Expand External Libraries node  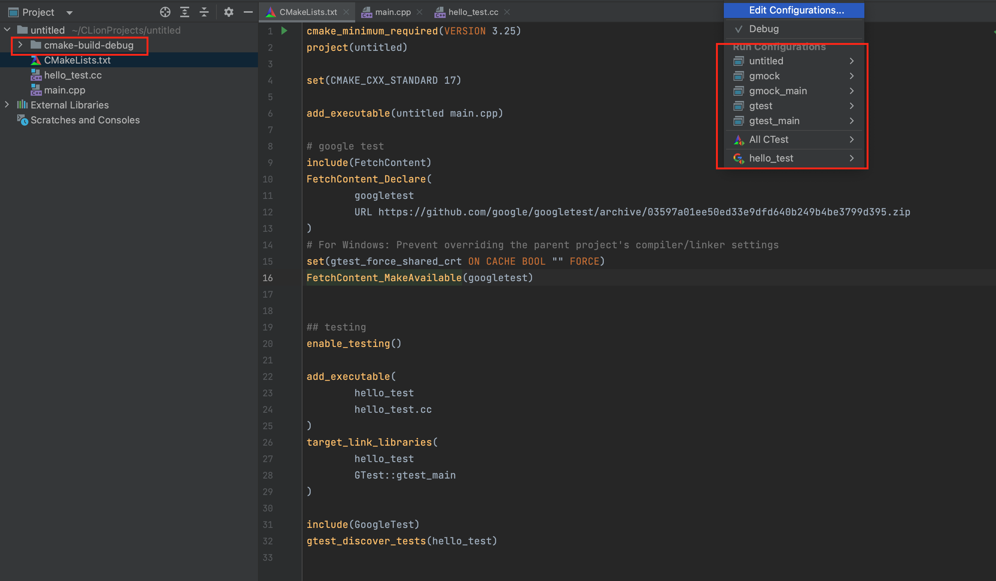(7, 105)
